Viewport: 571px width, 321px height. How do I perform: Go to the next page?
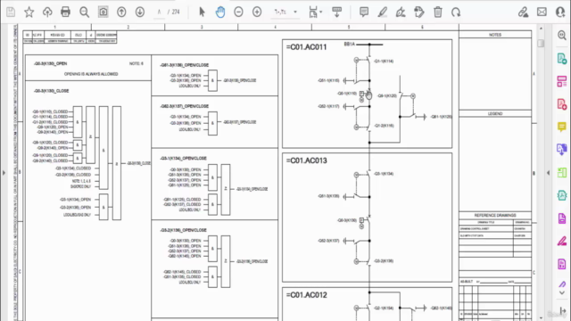tap(140, 12)
